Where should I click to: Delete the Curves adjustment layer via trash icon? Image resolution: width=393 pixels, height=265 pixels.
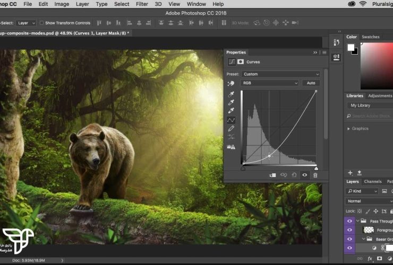315,175
